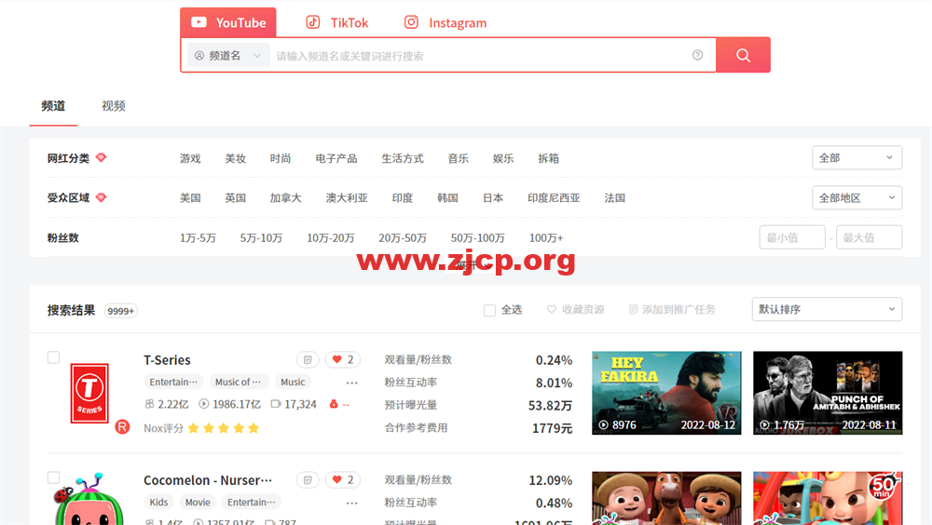932x525 pixels.
Task: Open the 默认排序 sort dropdown
Action: tap(827, 309)
